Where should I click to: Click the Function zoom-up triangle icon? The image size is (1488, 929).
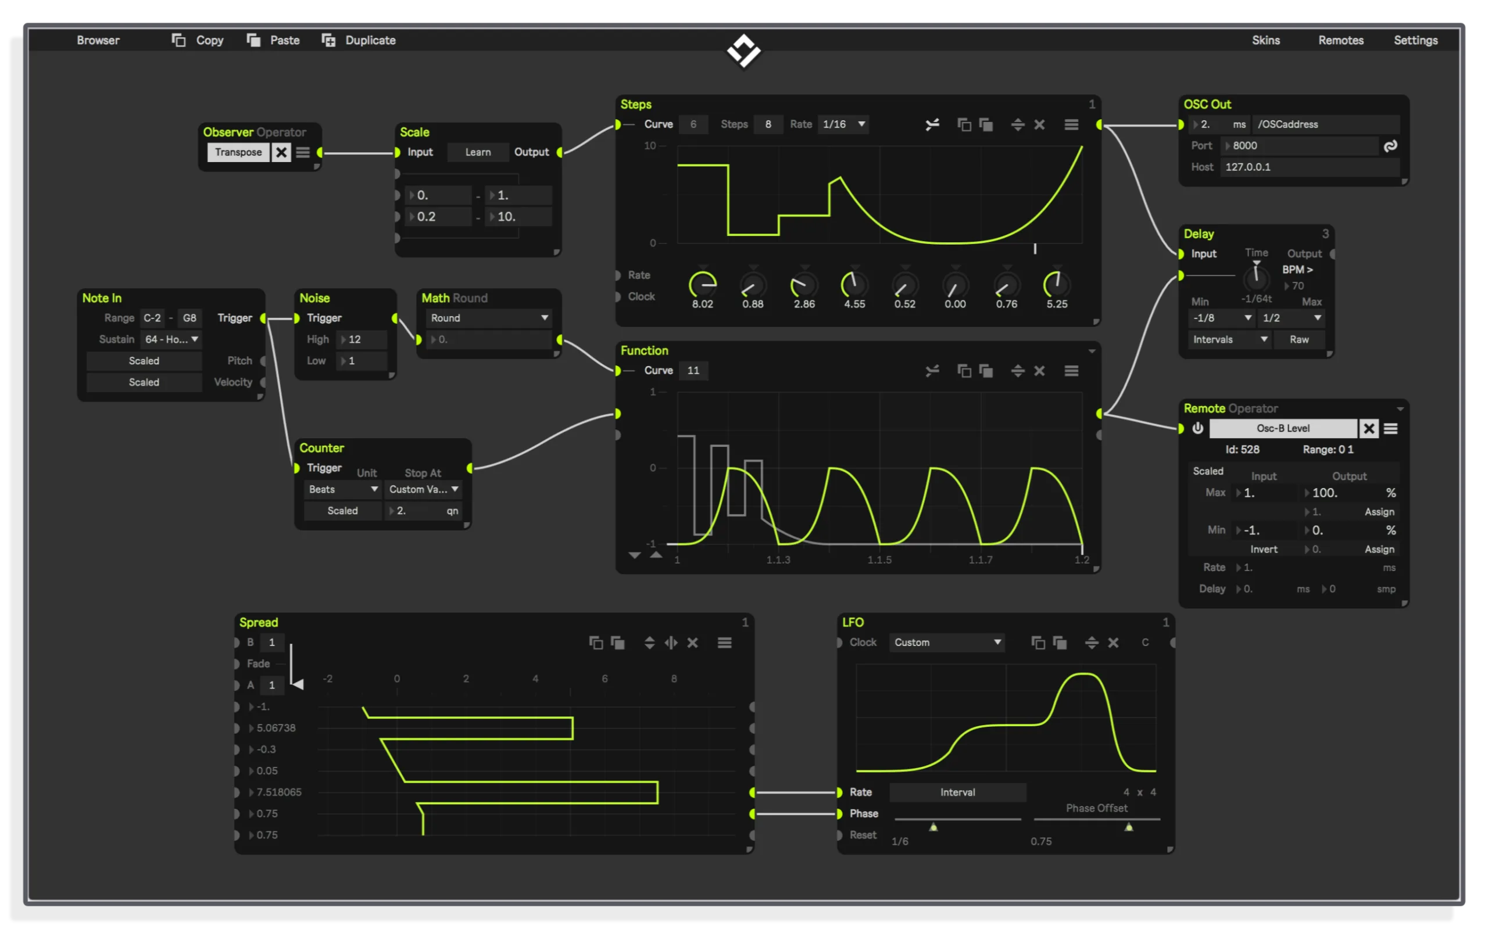point(656,555)
